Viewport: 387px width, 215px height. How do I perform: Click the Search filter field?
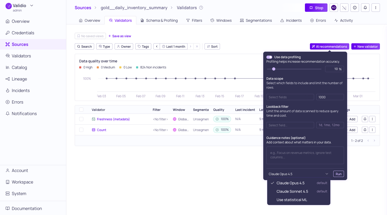84,46
